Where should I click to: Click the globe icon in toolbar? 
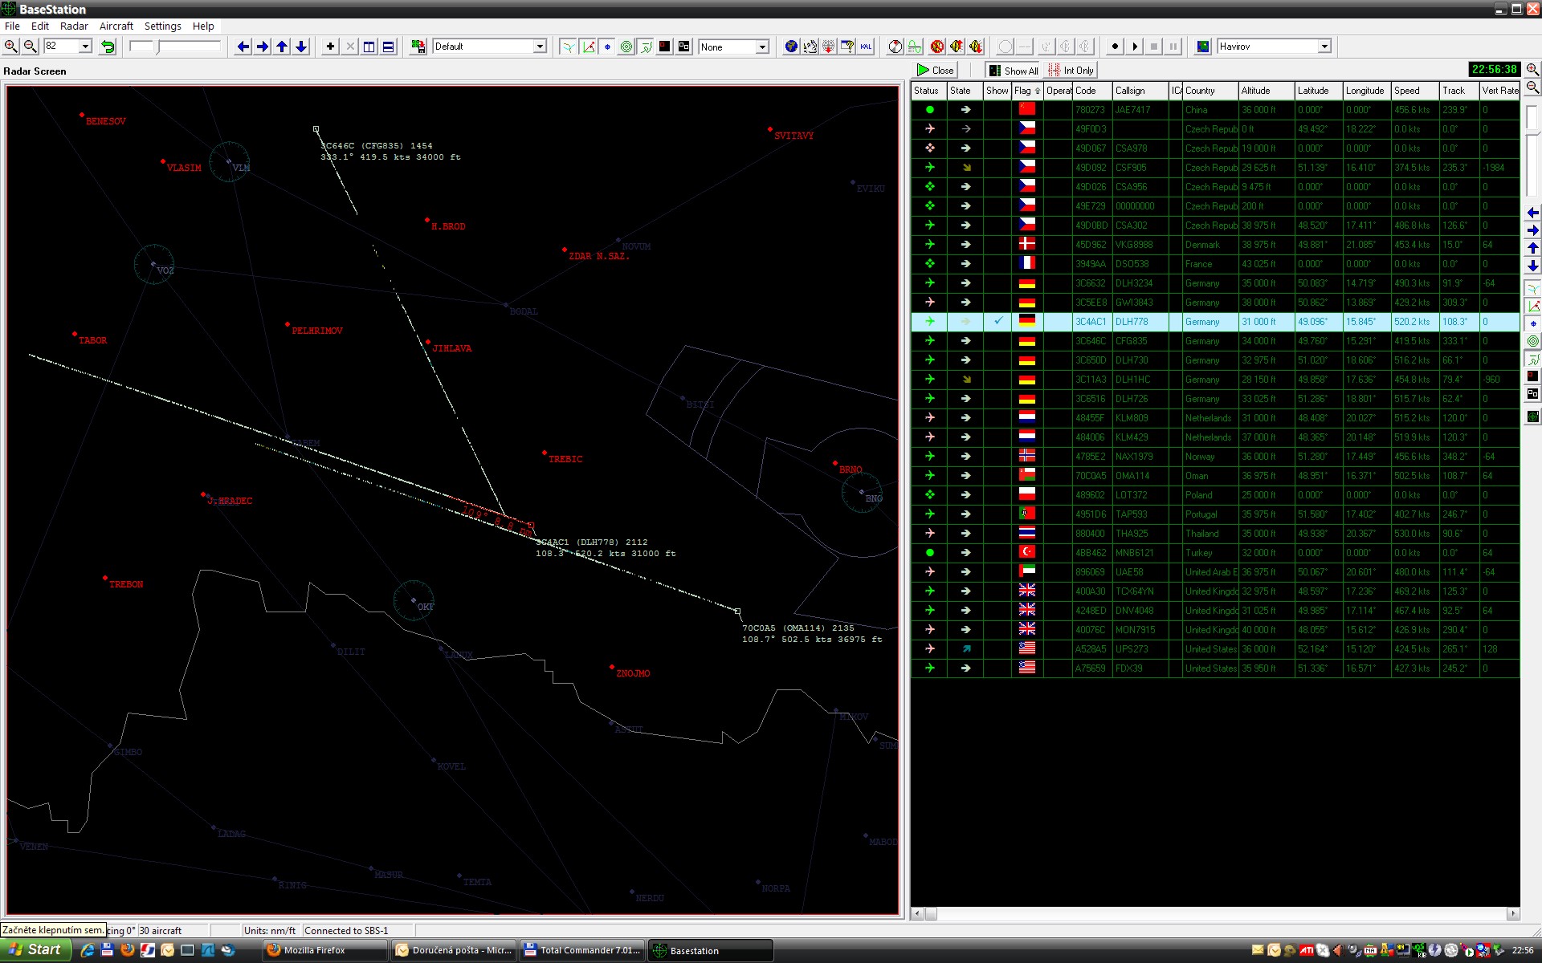coord(791,47)
